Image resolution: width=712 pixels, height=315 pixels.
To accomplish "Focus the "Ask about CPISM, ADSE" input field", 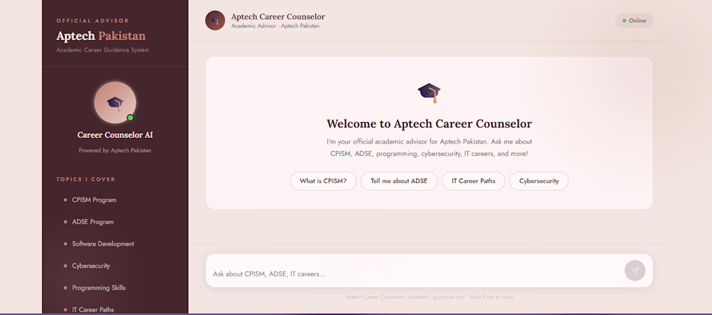I will click(416, 274).
